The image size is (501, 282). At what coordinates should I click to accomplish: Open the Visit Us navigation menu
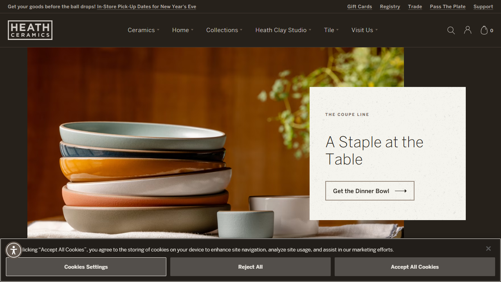[x=364, y=30]
